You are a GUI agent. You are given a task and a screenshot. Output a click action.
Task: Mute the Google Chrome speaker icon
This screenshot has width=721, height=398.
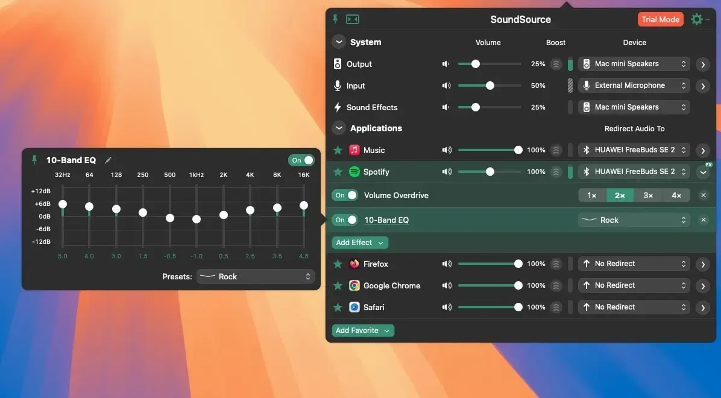447,285
